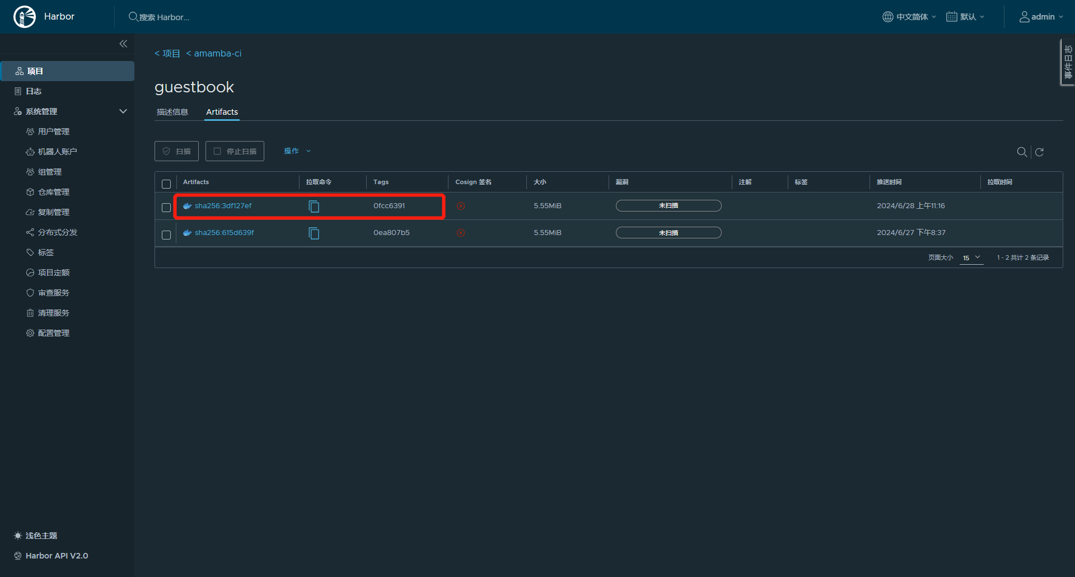Viewport: 1075px width, 577px height.
Task: Switch to light theme 浅色主题
Action: [41, 536]
